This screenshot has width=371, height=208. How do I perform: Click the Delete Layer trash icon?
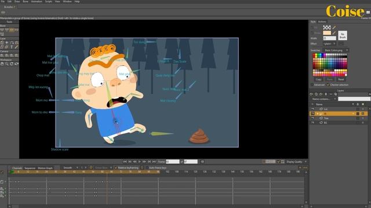(x=326, y=94)
